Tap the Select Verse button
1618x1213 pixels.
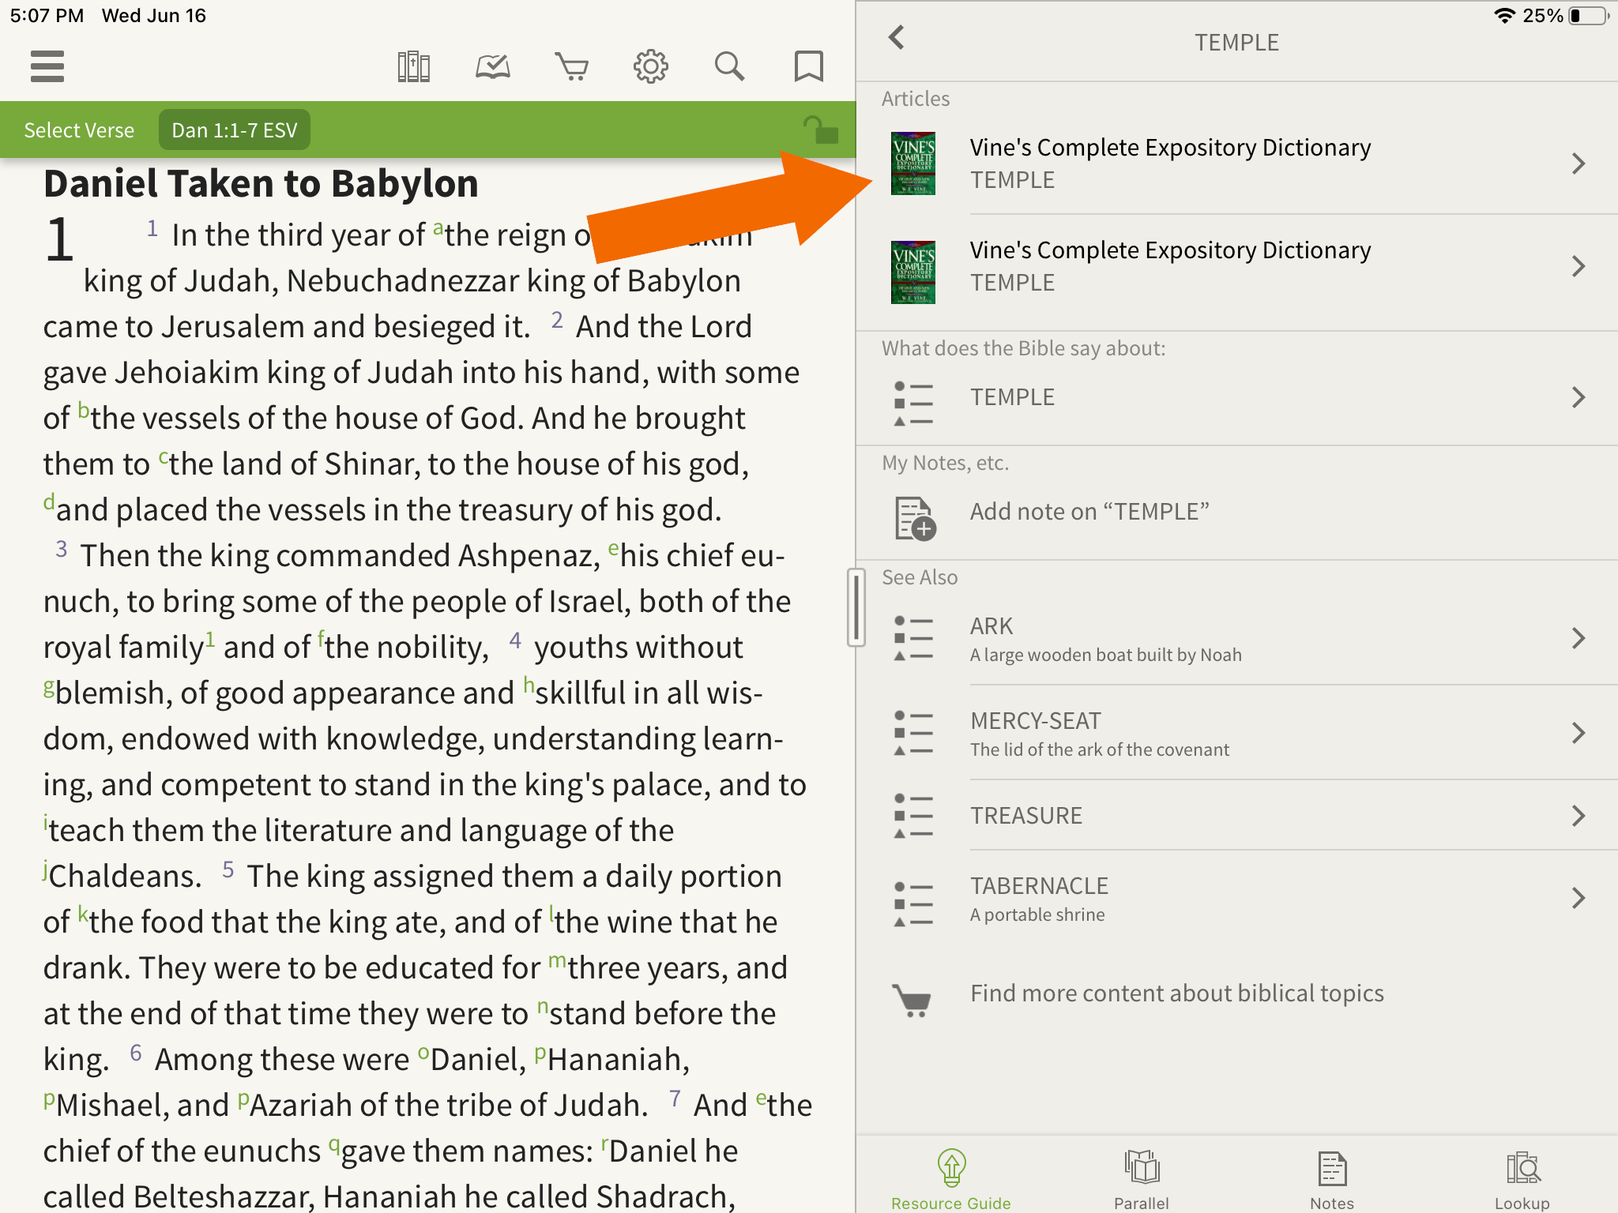point(78,130)
